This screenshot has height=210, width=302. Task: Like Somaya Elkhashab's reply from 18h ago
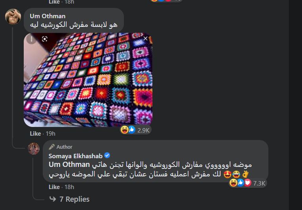(x=54, y=187)
